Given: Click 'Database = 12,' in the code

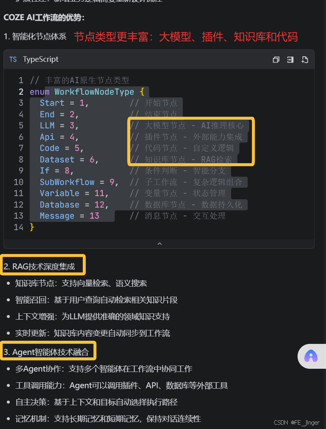Looking at the screenshot, I should pos(74,205).
